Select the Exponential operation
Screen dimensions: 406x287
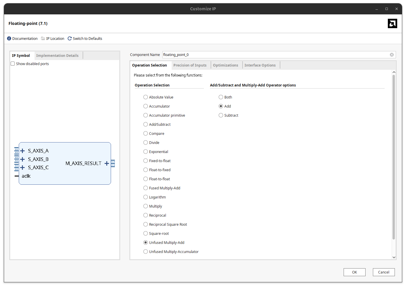146,152
